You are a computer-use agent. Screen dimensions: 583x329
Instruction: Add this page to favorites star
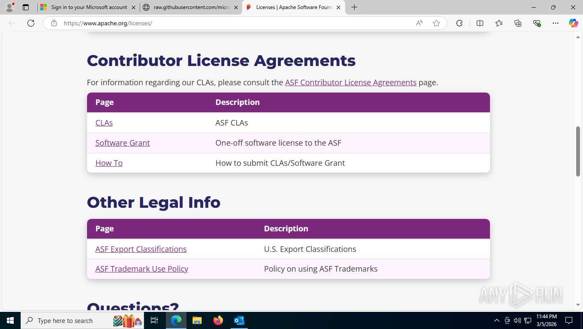(436, 23)
